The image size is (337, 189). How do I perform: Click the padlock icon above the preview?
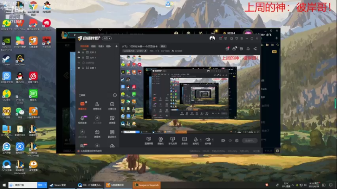point(234,49)
